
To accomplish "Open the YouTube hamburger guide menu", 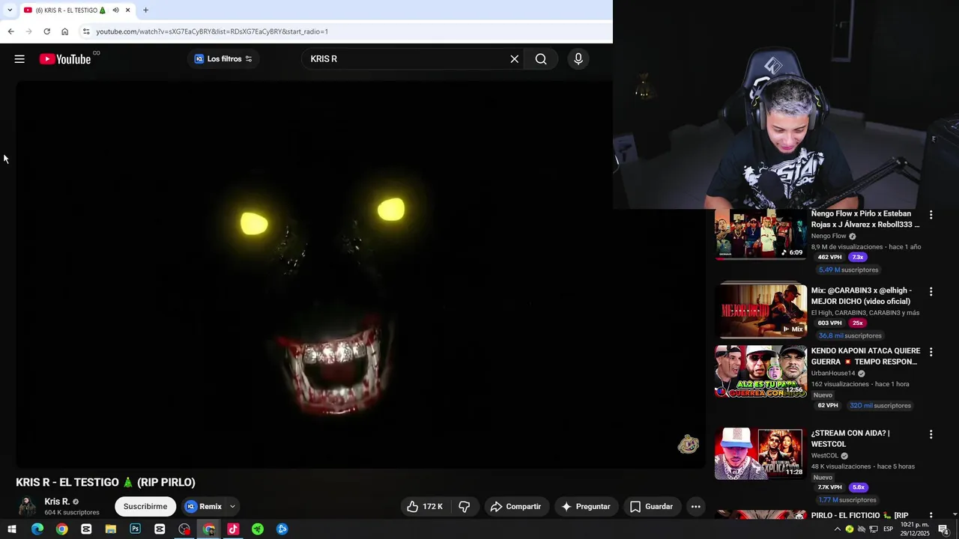I will 19,59.
